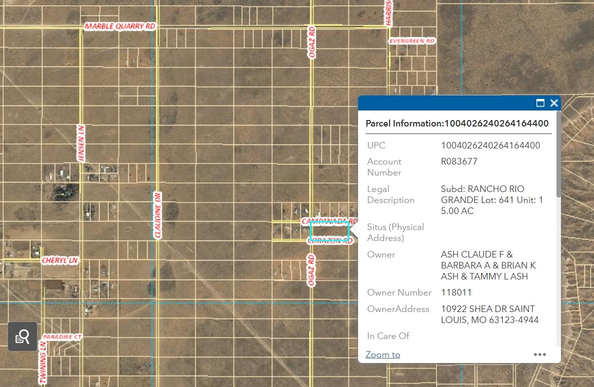This screenshot has height=387, width=594.
Task: Click the CHERYL LN street label
Action: [60, 260]
